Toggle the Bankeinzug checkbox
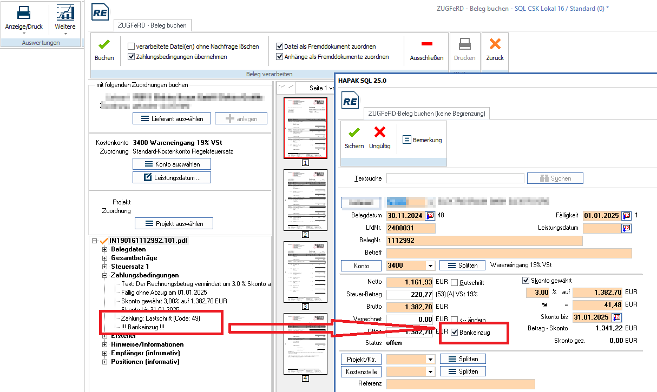Image resolution: width=657 pixels, height=392 pixels. coord(454,333)
